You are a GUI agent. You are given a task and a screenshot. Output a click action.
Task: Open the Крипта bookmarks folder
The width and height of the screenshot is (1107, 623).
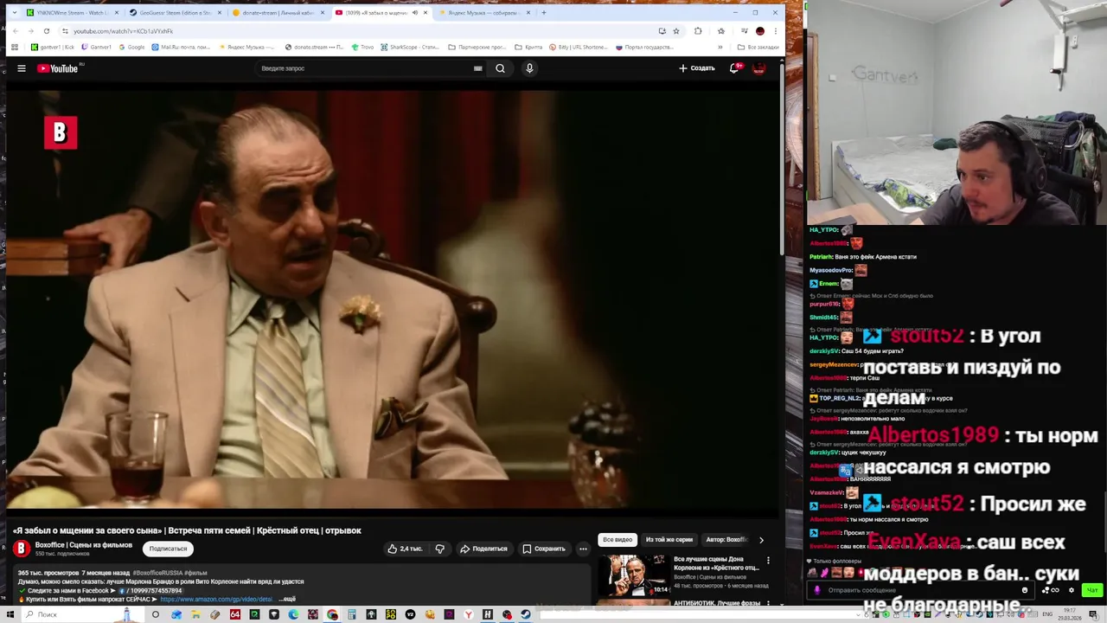pyautogui.click(x=528, y=47)
